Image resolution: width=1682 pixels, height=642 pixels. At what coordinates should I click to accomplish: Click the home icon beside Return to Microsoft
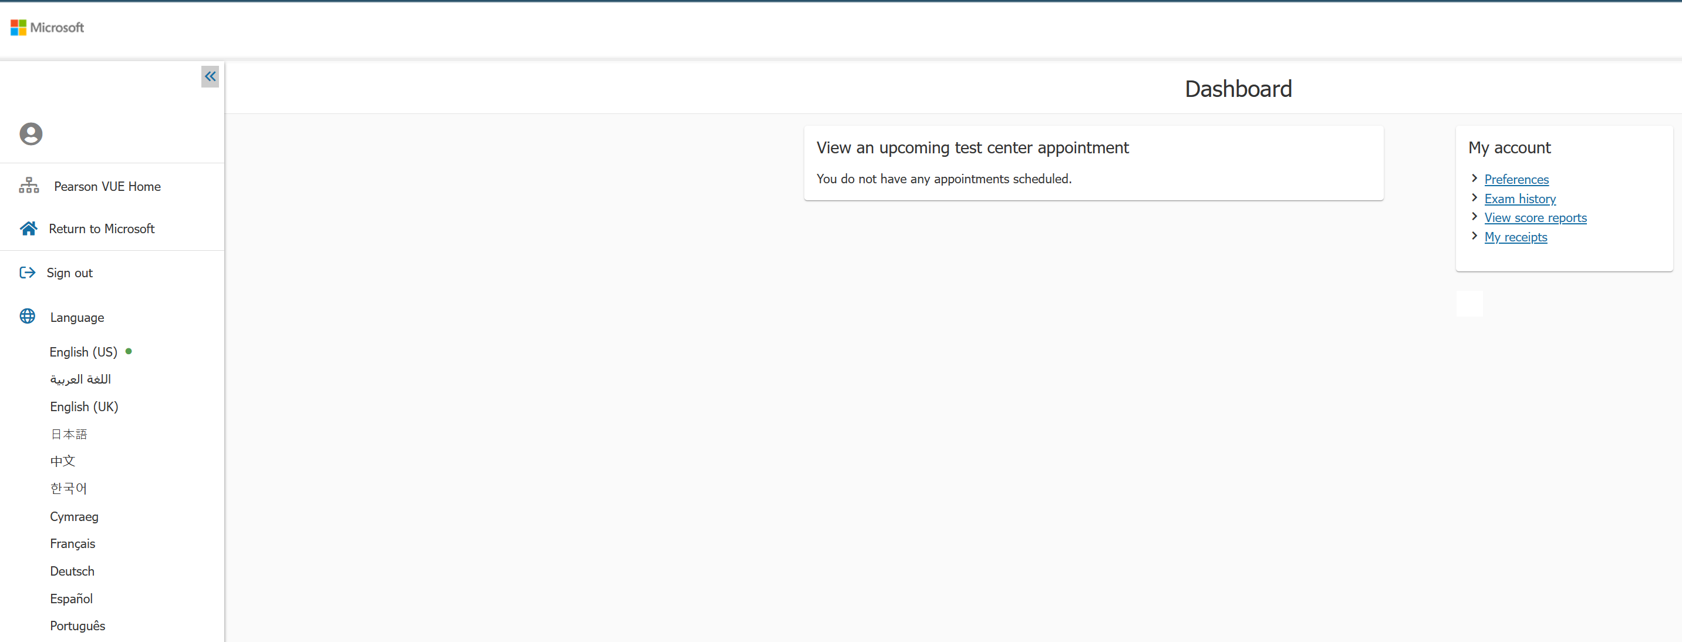(28, 228)
